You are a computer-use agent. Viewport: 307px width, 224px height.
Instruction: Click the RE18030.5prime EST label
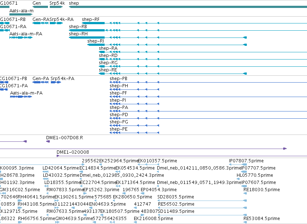coord(262,190)
